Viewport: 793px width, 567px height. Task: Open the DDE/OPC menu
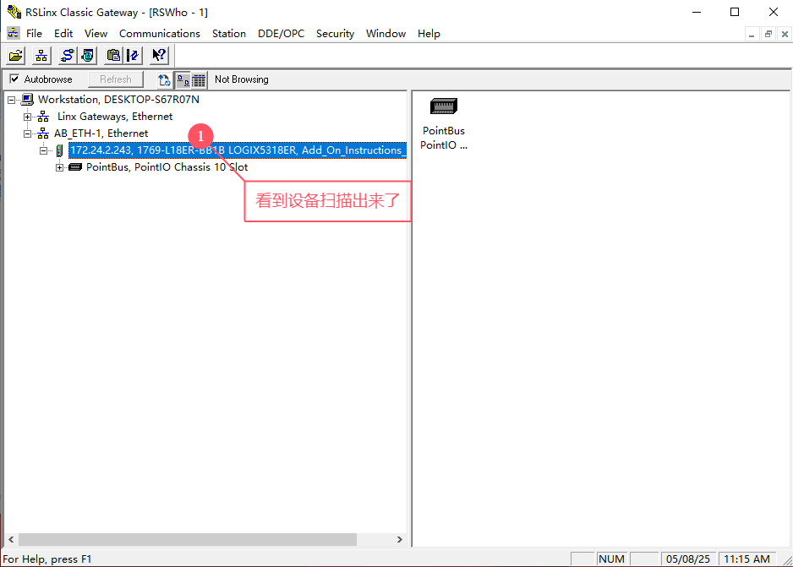pos(281,33)
